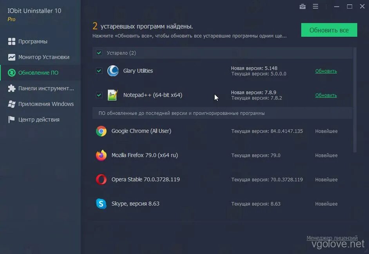Select the Google Chrome (All User) row text

tap(141, 131)
